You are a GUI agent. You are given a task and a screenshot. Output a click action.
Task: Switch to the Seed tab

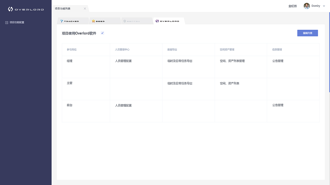point(105,21)
